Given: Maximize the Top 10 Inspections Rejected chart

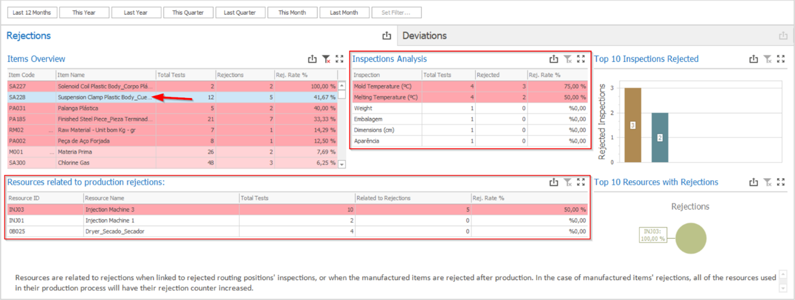Looking at the screenshot, I should pyautogui.click(x=780, y=59).
